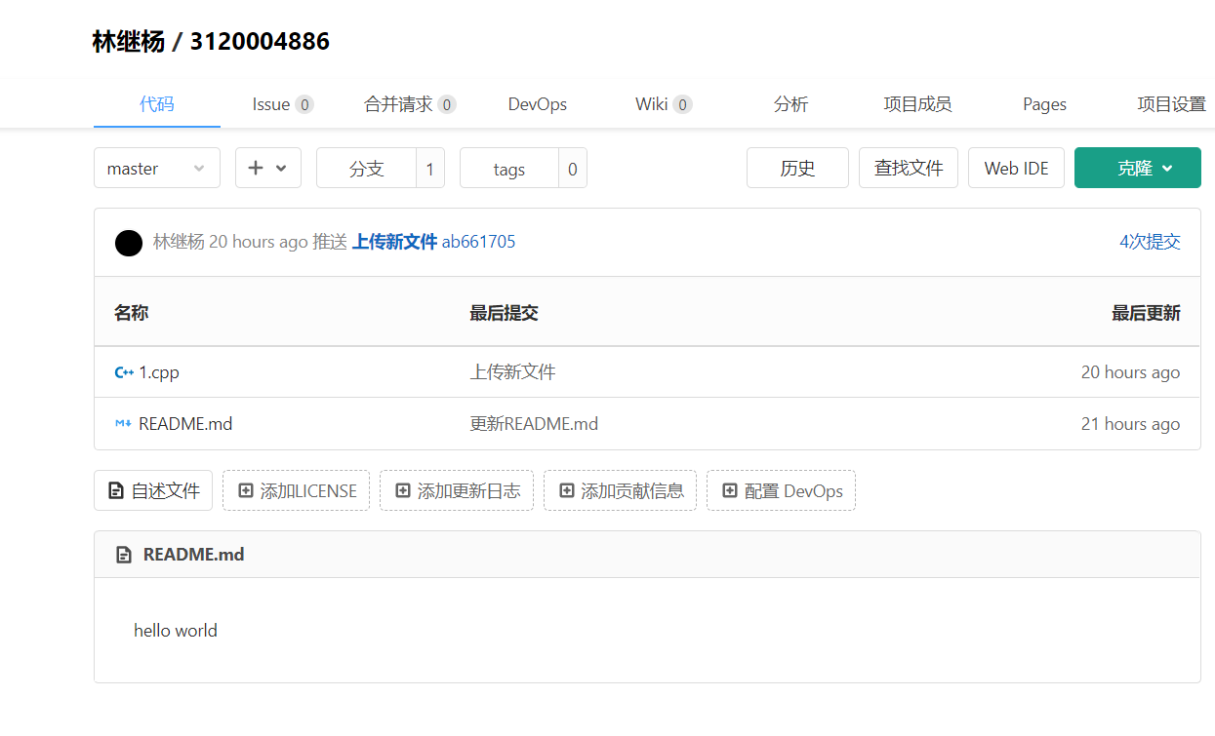Open the 项目设置 tab
This screenshot has width=1215, height=736.
(1172, 104)
